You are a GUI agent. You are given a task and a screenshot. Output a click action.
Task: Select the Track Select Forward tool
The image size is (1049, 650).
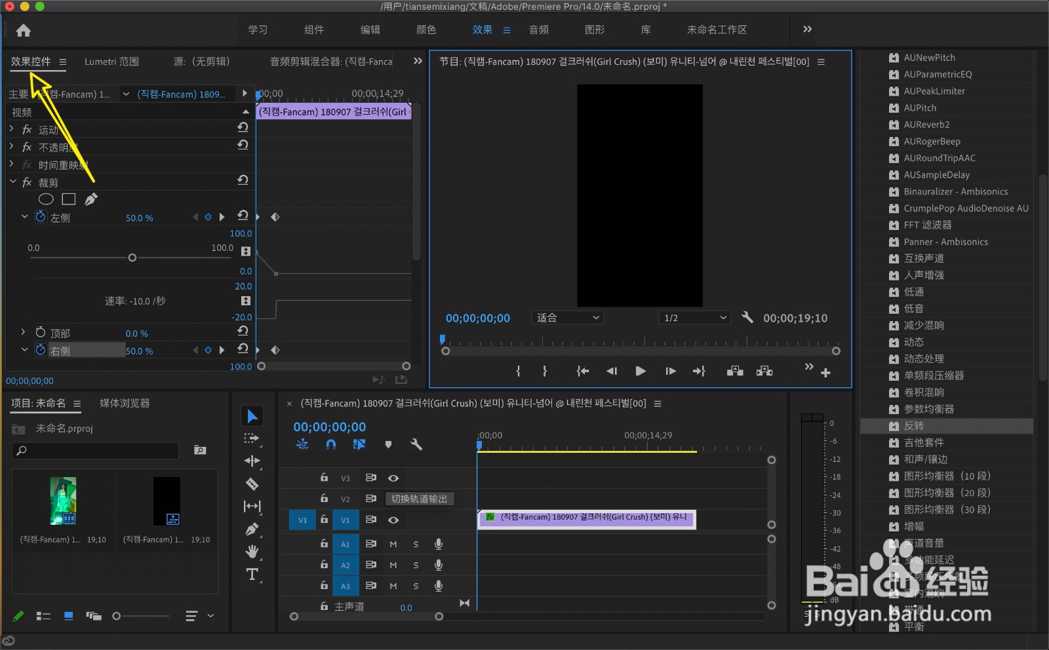tap(252, 438)
